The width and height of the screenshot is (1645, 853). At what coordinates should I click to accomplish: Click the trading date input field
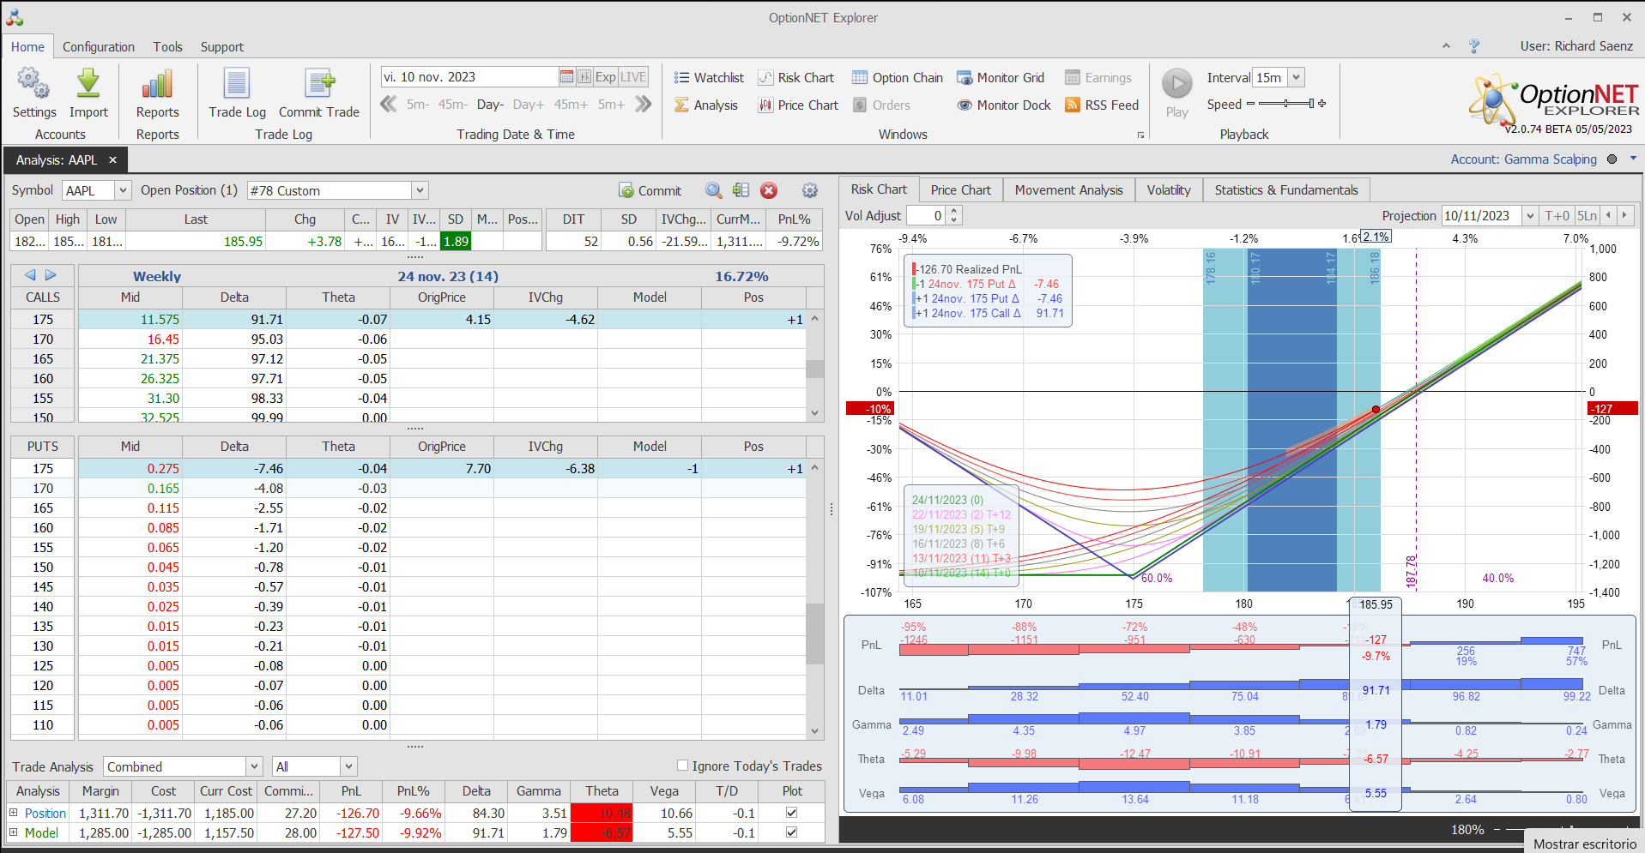(x=469, y=77)
